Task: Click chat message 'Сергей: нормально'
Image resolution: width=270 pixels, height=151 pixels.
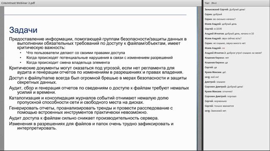Action: click(x=216, y=101)
